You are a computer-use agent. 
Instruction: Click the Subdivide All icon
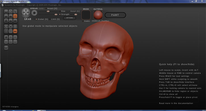click(x=15, y=26)
